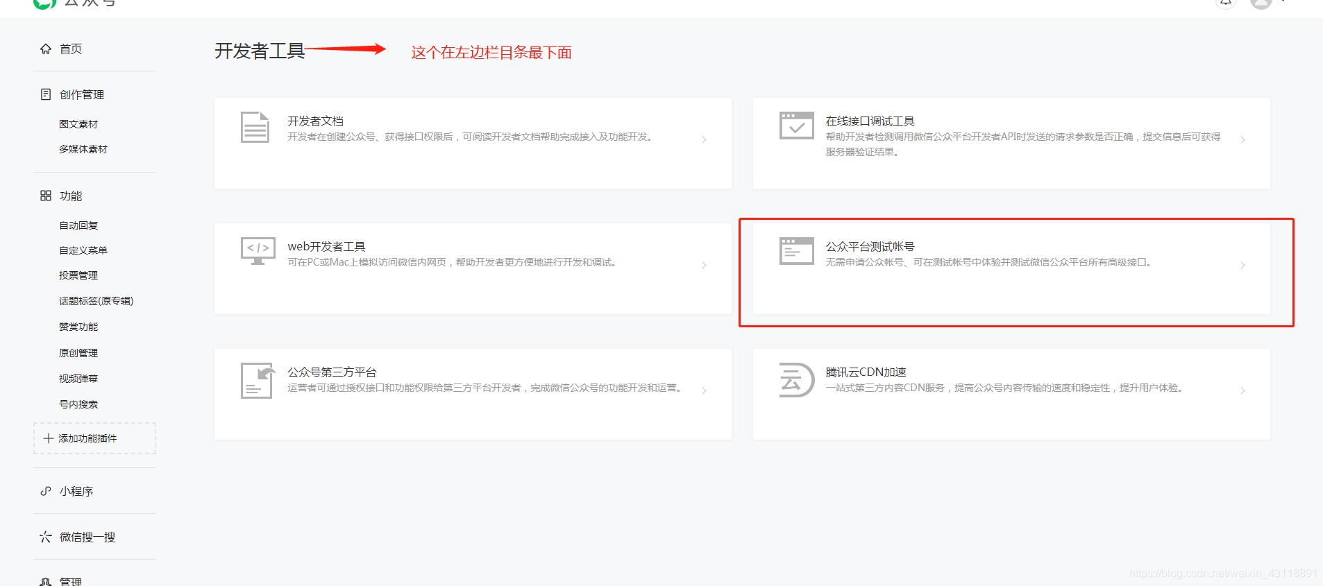Open 微信搜一搜 in sidebar
Screen dimensions: 1323x586
coord(87,537)
